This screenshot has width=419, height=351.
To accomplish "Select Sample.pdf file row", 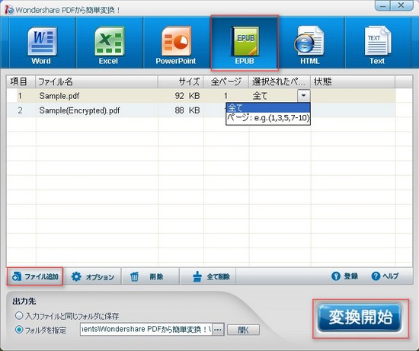I will click(x=201, y=96).
